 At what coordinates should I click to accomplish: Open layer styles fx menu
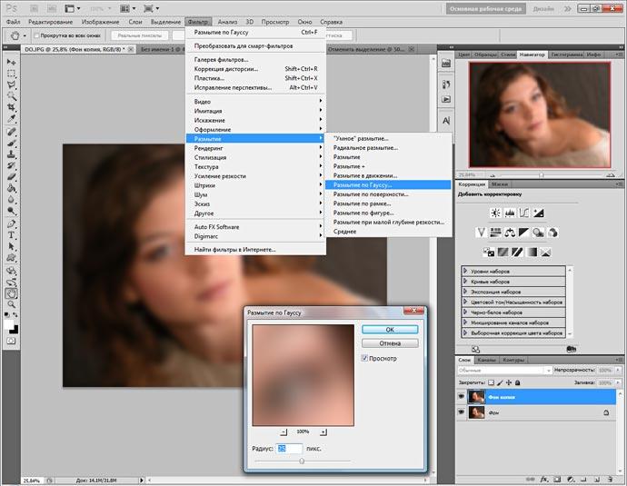(x=544, y=480)
